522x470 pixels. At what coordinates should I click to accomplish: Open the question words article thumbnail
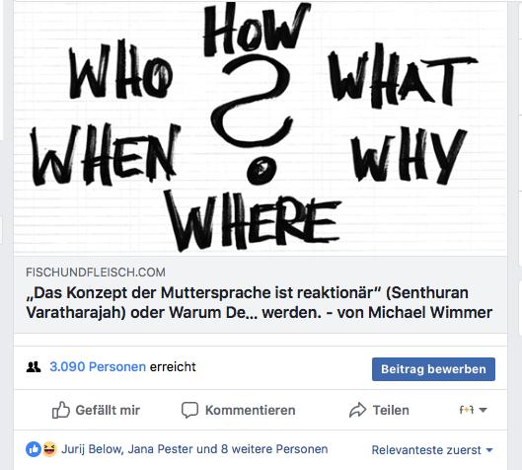pos(260,128)
